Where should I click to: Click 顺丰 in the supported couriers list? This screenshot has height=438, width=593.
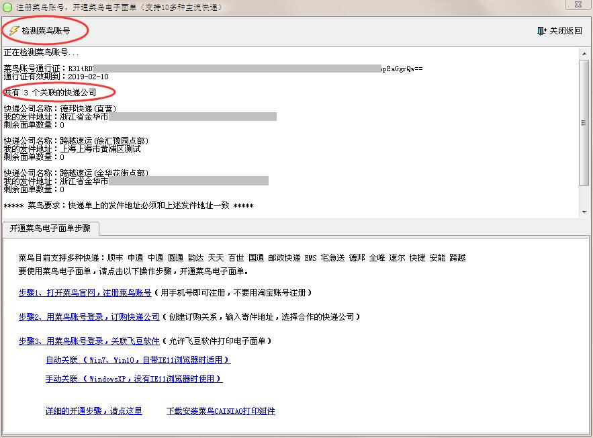tap(115, 258)
